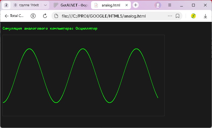Go back to Total C... page
The width and height of the screenshot is (212, 128).
coord(14,16)
